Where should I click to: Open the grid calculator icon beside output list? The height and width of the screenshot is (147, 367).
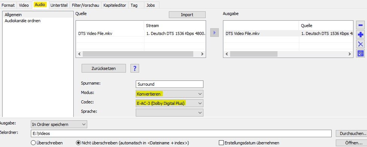click(361, 53)
